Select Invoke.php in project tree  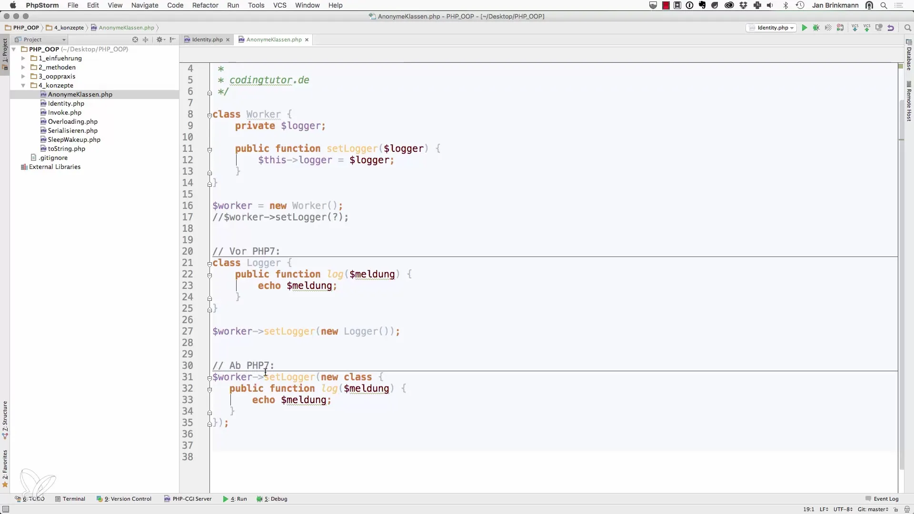[65, 112]
